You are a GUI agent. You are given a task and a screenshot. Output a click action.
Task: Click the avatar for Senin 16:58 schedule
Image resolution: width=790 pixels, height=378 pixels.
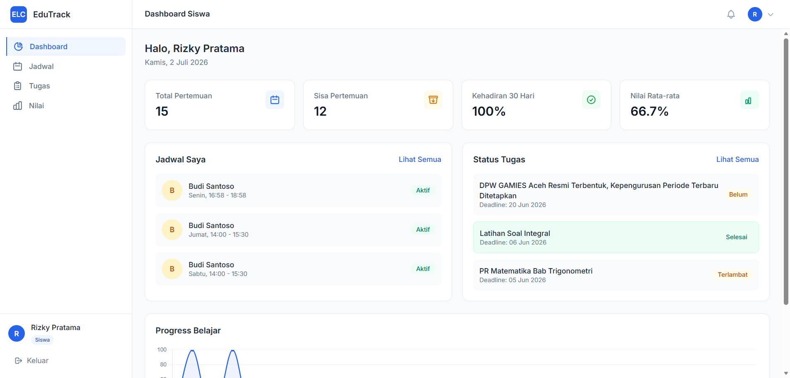(x=172, y=190)
